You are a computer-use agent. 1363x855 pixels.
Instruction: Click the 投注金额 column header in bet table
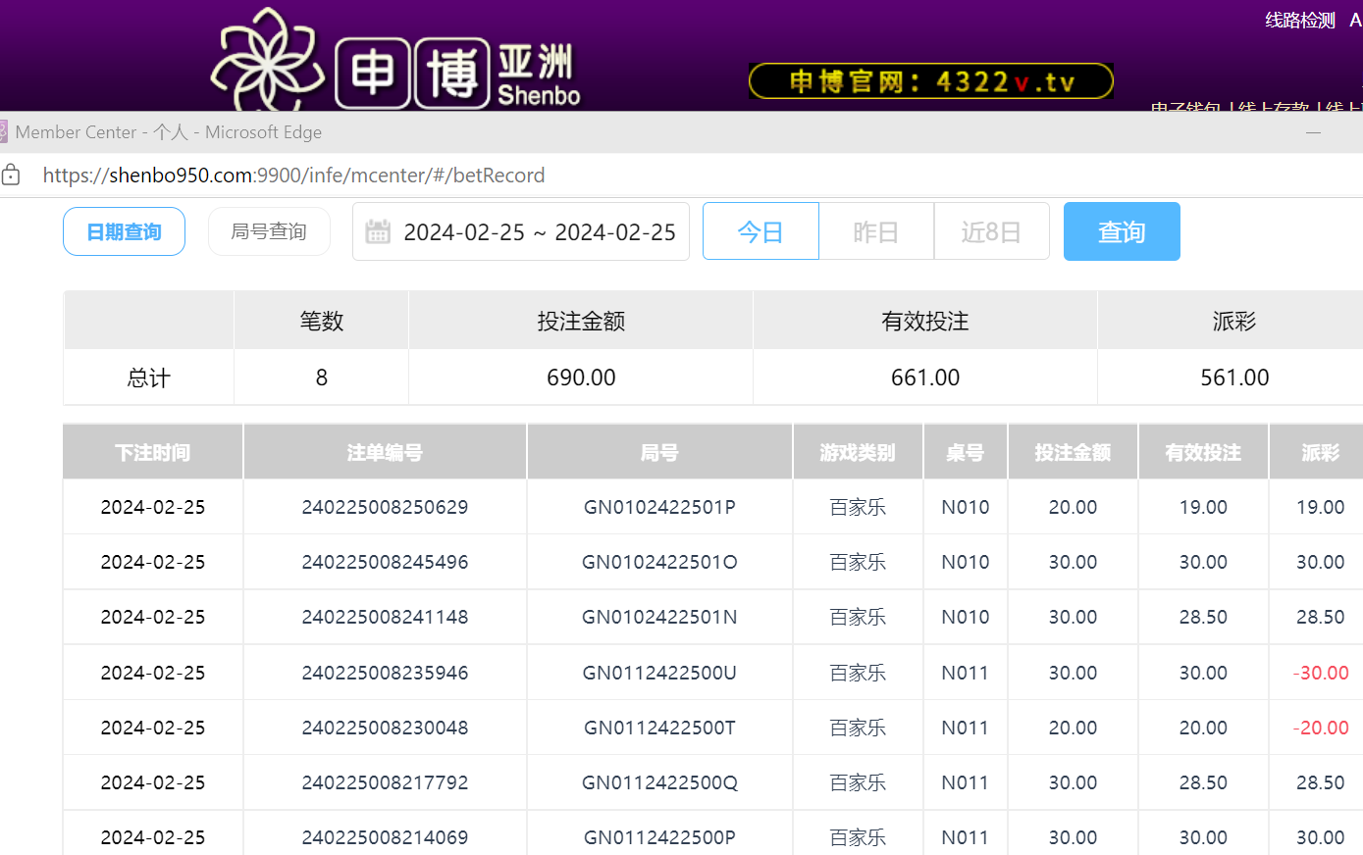tap(1073, 452)
